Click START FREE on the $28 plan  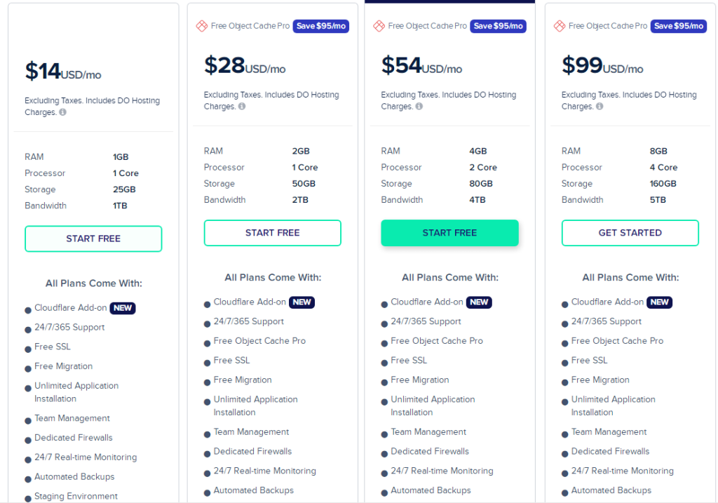click(x=272, y=233)
